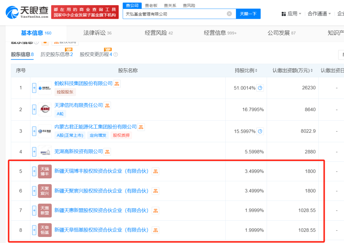Viewport: 344px width, 243px height.
Task: Click help icon beside 股权变更历程
Action: coord(116,54)
